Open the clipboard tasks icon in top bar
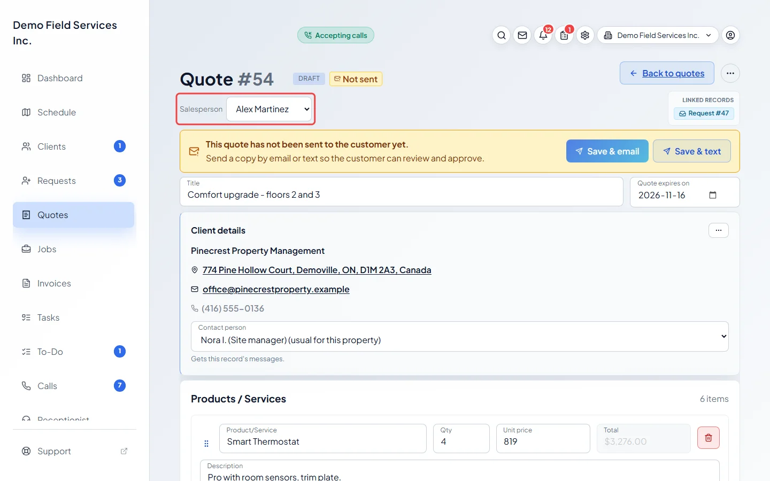The image size is (770, 481). (x=564, y=35)
